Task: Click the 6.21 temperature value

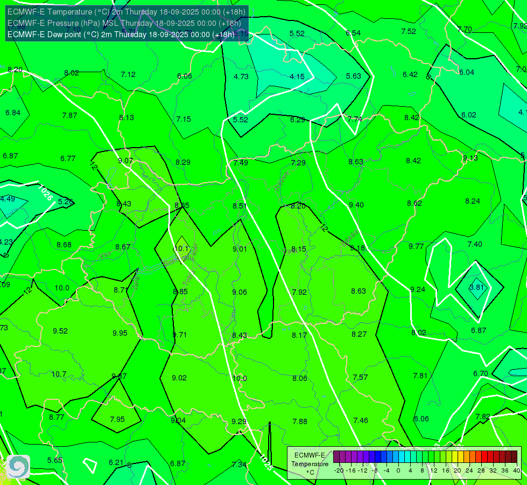Action: tap(116, 462)
